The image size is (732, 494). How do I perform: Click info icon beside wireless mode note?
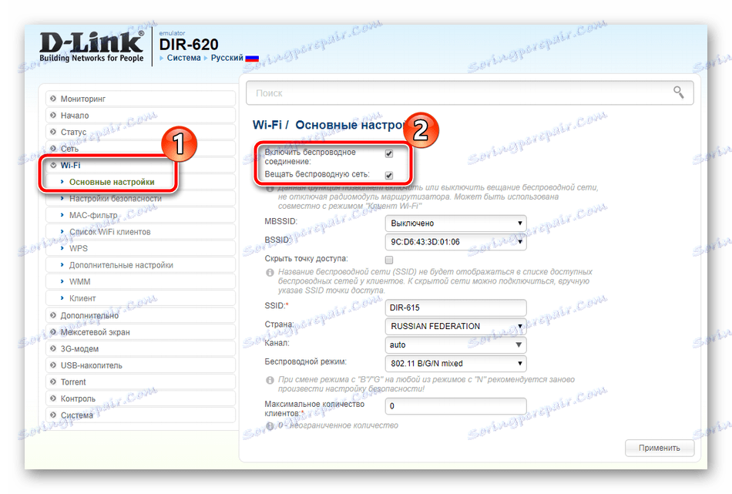click(270, 380)
